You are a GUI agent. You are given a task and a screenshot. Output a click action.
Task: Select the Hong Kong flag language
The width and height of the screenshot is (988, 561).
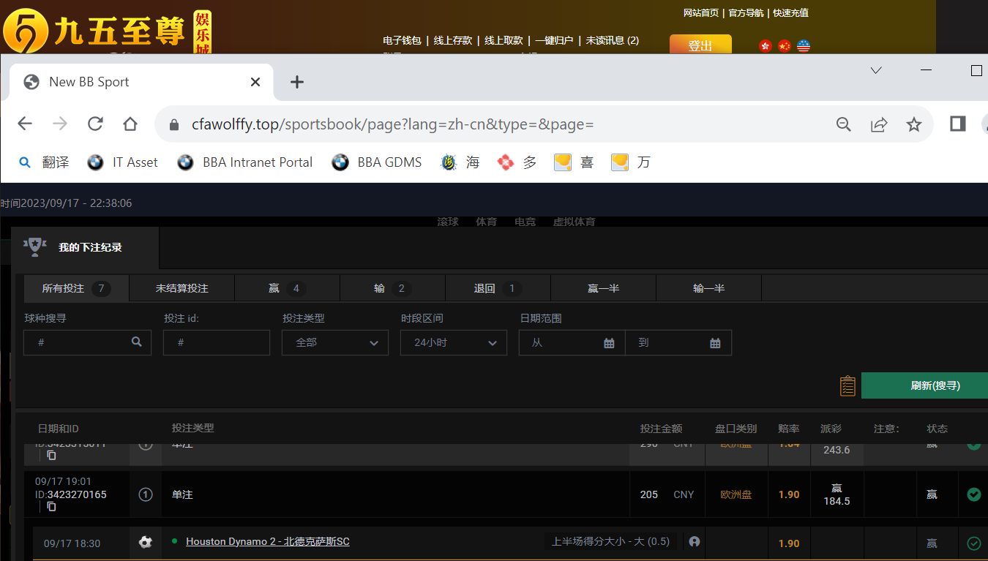click(766, 46)
